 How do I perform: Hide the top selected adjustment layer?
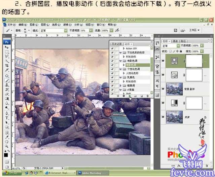(x=163, y=61)
